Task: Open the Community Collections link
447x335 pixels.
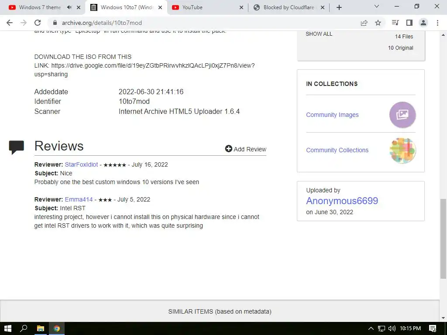Action: (x=337, y=150)
